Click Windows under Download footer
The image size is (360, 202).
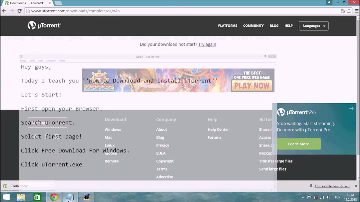pos(113,129)
